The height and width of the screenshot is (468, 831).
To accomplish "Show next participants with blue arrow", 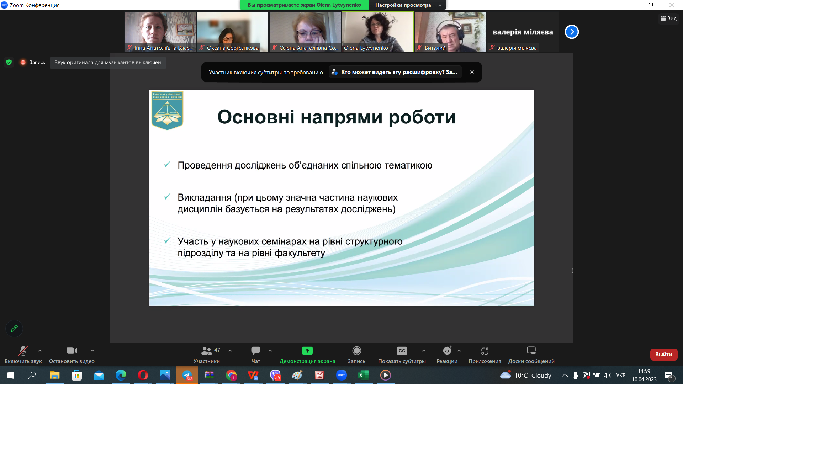I will click(x=572, y=32).
